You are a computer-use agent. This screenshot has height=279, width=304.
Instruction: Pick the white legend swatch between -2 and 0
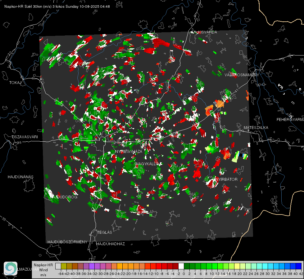tap(181, 266)
